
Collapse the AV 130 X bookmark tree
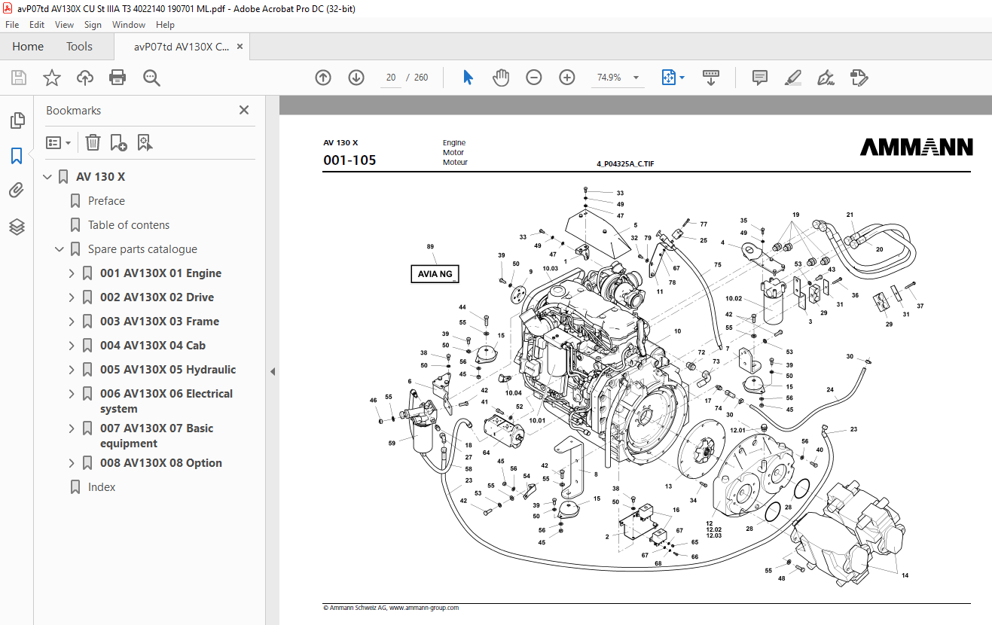coord(48,177)
